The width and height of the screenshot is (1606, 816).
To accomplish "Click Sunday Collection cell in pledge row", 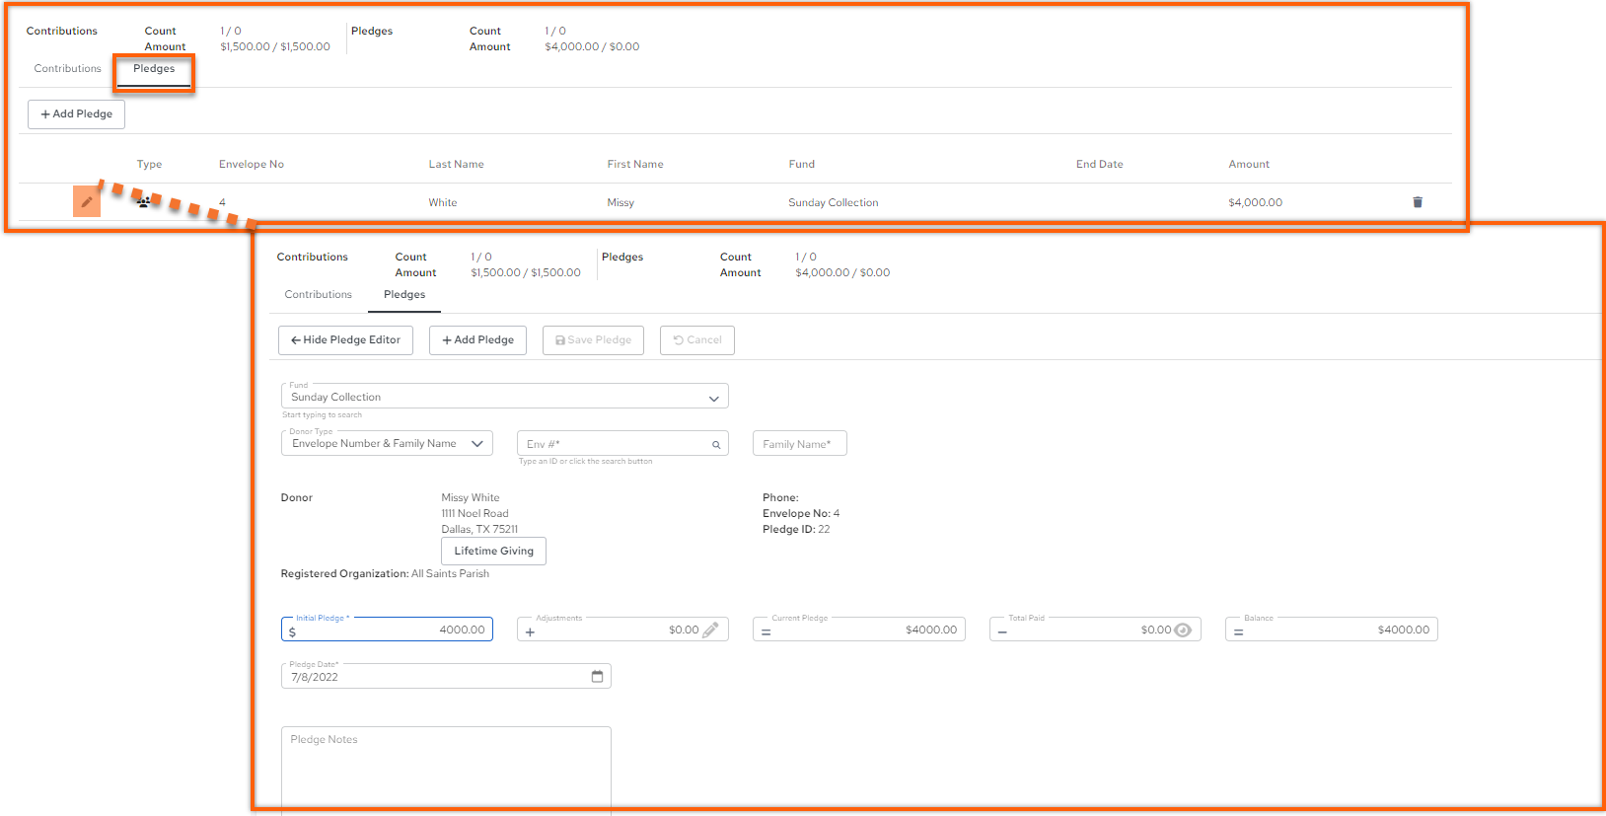I will coord(833,202).
